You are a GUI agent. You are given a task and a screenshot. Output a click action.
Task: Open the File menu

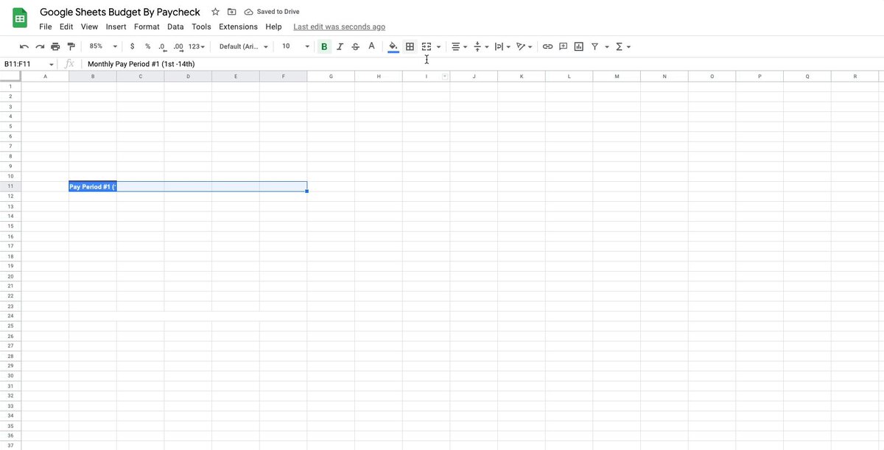[46, 27]
